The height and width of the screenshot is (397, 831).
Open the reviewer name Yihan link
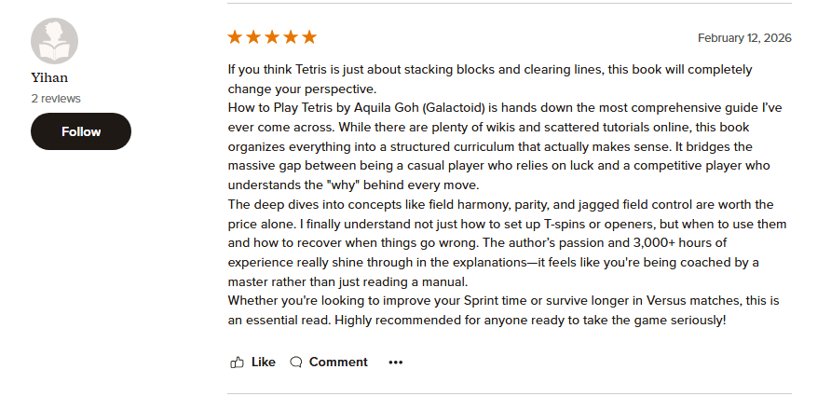pyautogui.click(x=50, y=78)
